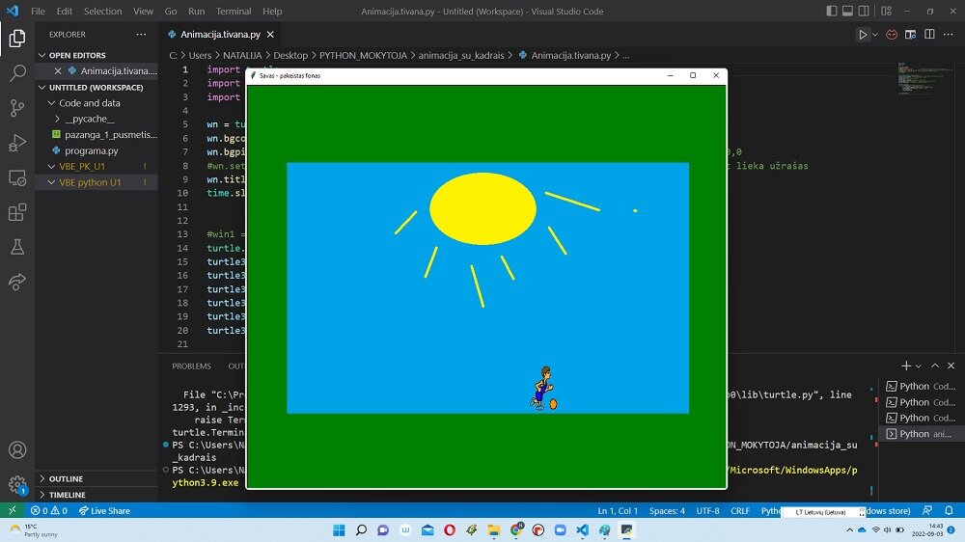965x542 pixels.
Task: Open the Testing flask view
Action: (16, 247)
